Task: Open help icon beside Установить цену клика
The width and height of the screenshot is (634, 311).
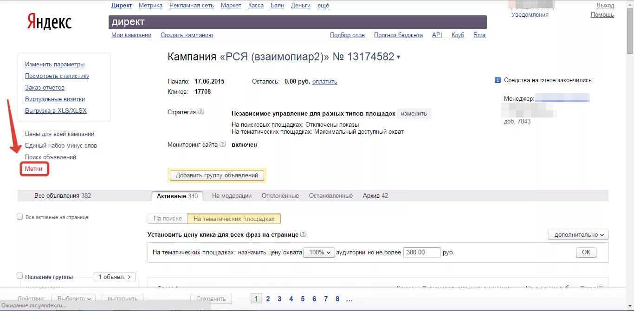Action: pos(303,234)
